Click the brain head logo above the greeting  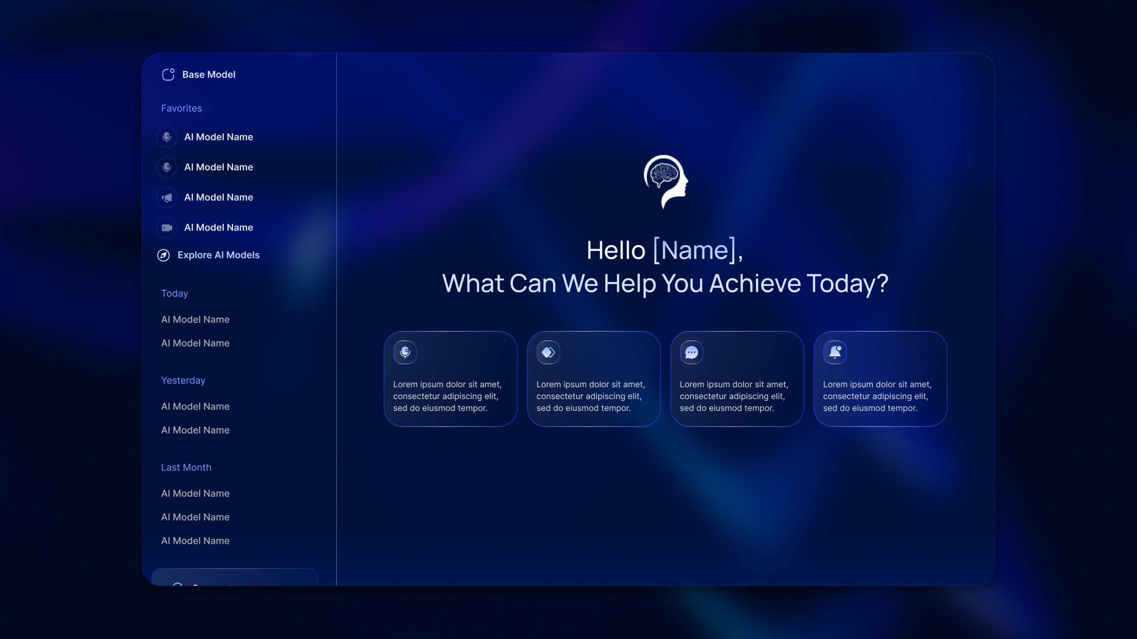[x=665, y=181]
